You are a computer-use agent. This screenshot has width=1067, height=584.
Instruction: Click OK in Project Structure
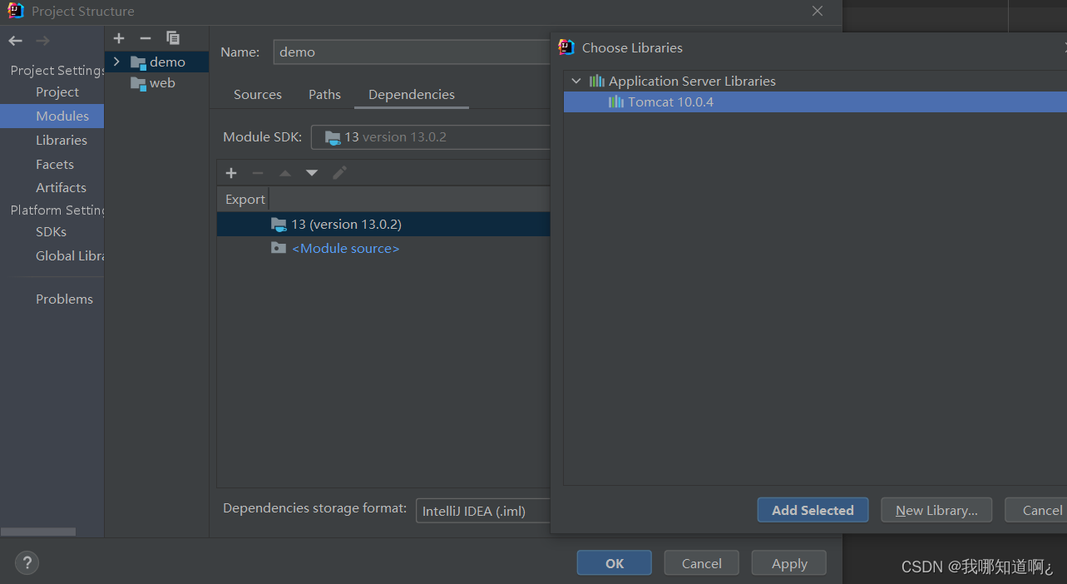click(615, 563)
